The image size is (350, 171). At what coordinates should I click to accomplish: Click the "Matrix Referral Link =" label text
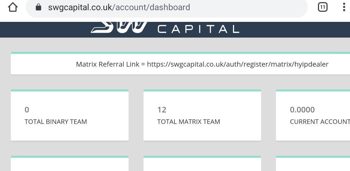[x=110, y=64]
